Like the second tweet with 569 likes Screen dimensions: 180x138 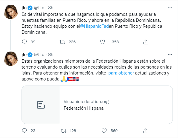pos(103,131)
